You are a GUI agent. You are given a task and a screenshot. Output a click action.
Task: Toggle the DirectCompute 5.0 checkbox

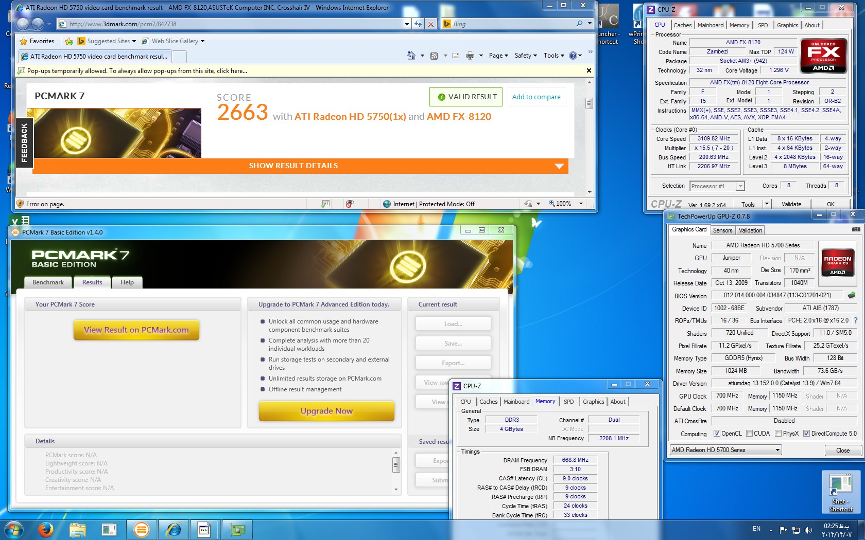coord(807,434)
